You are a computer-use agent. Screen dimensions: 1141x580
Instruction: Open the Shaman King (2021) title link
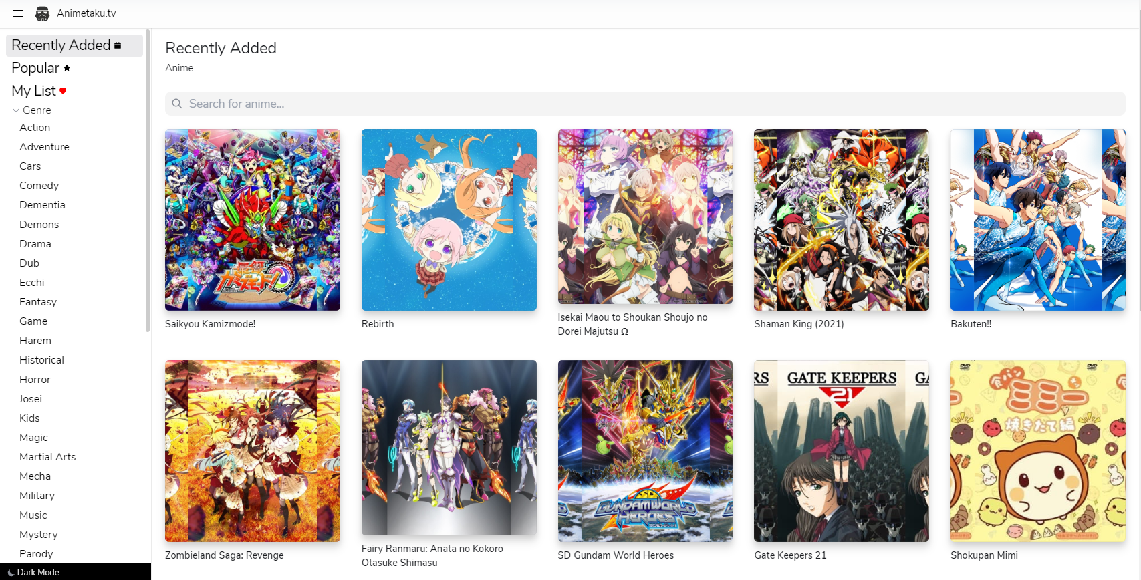(799, 324)
